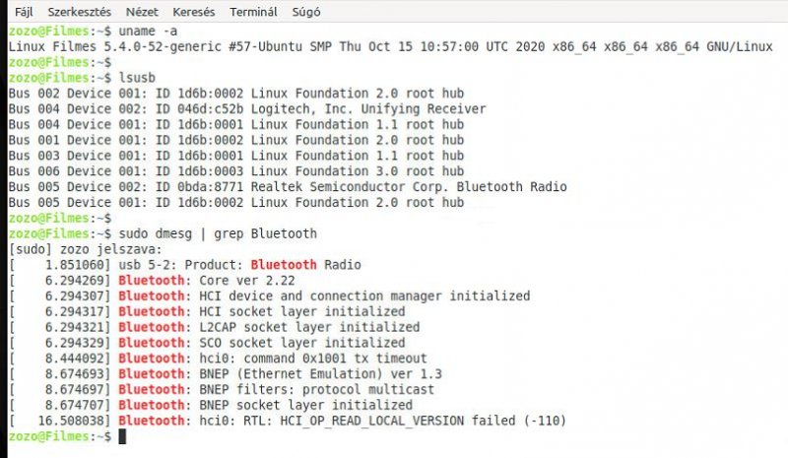This screenshot has height=458, width=788.
Task: Open the Súgó help menu
Action: point(306,12)
